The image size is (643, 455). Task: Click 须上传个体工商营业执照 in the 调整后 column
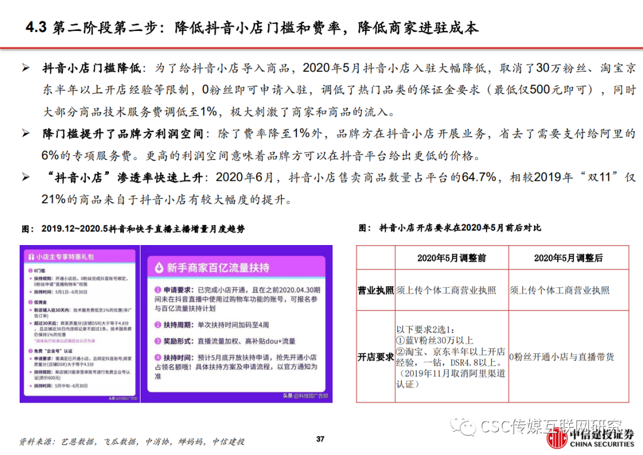click(x=559, y=290)
